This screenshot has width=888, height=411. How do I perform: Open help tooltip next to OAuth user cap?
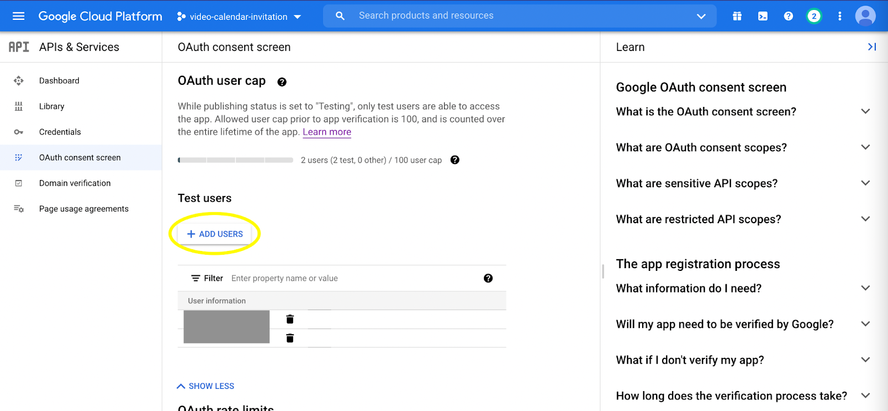click(x=282, y=82)
